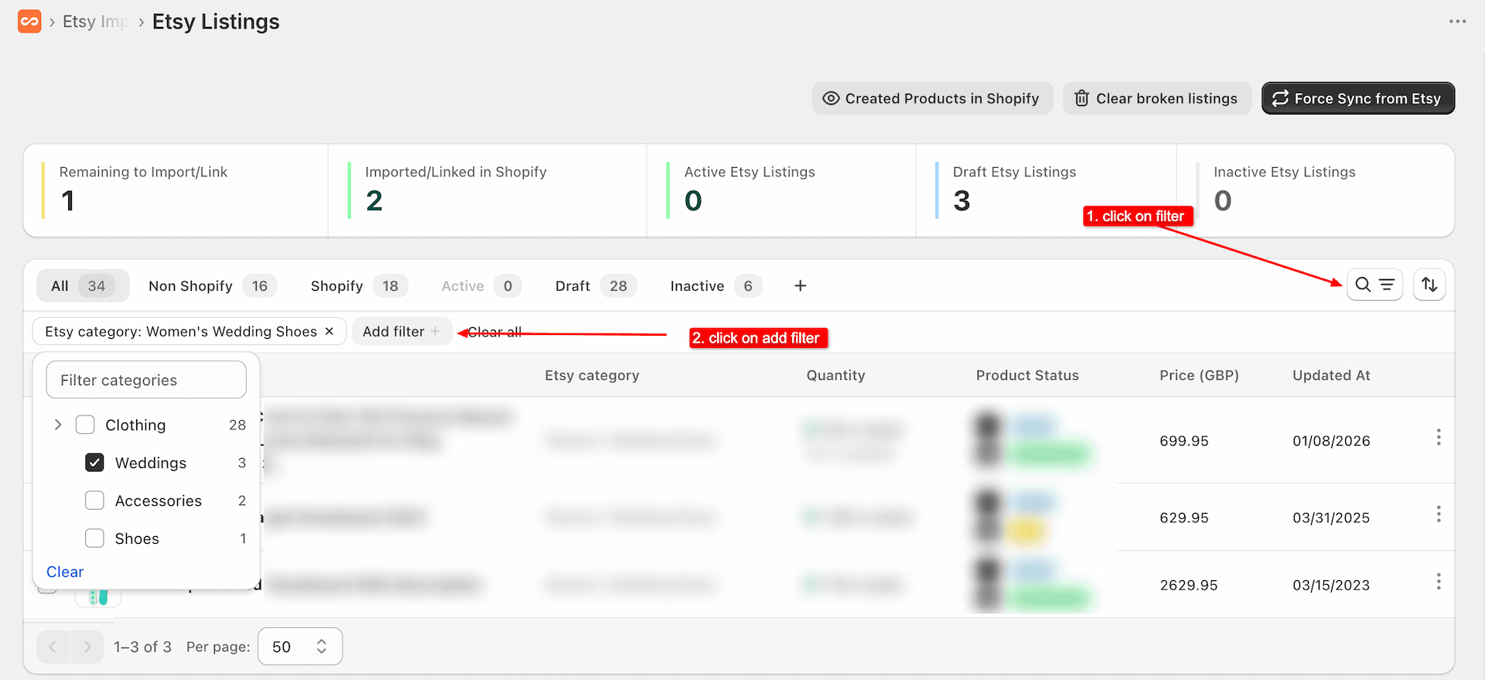Image resolution: width=1485 pixels, height=680 pixels.
Task: Click the price 2629.95 cell
Action: 1189,585
